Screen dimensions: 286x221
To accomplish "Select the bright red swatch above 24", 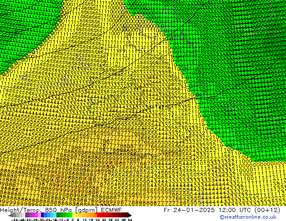I will 98,215.
